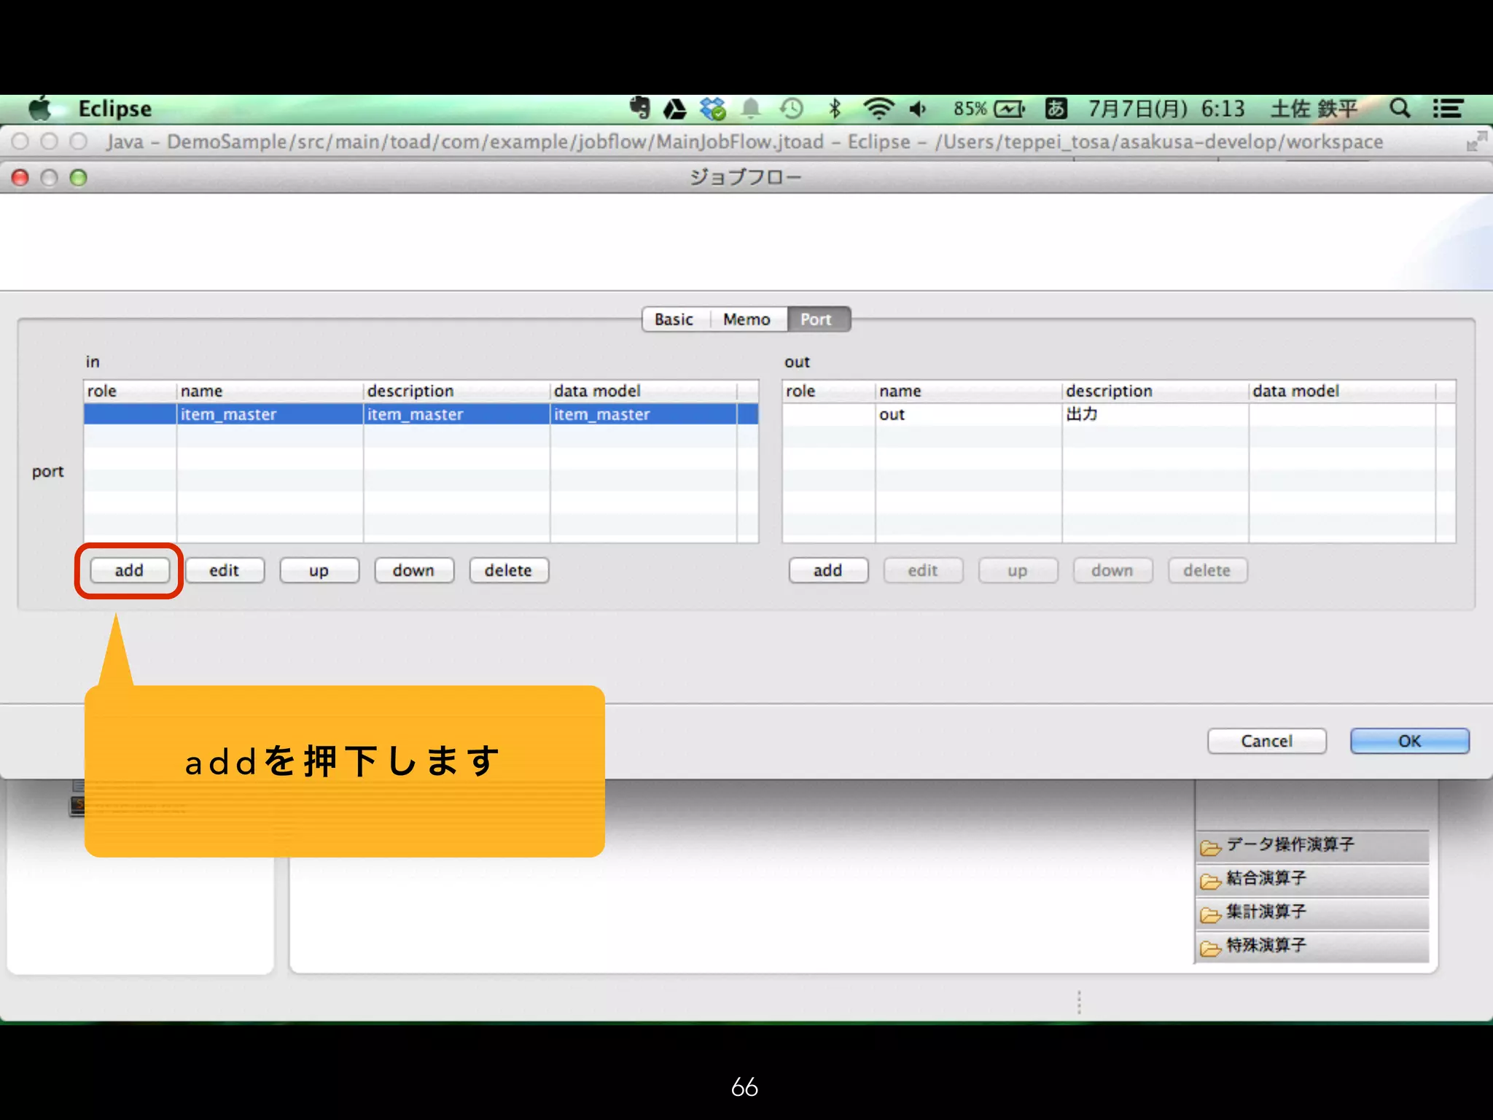Open Time Machine menu bar icon
The width and height of the screenshot is (1493, 1120).
click(792, 109)
